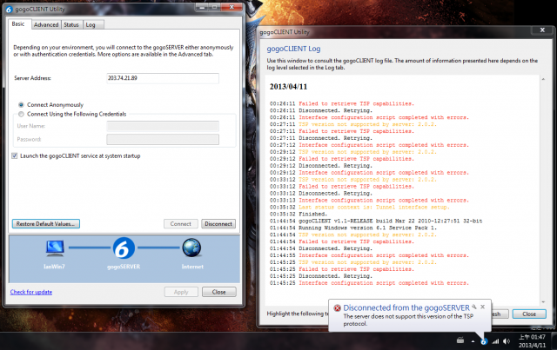This screenshot has height=350, width=557.
Task: Switch to the Advanced tab
Action: click(46, 25)
